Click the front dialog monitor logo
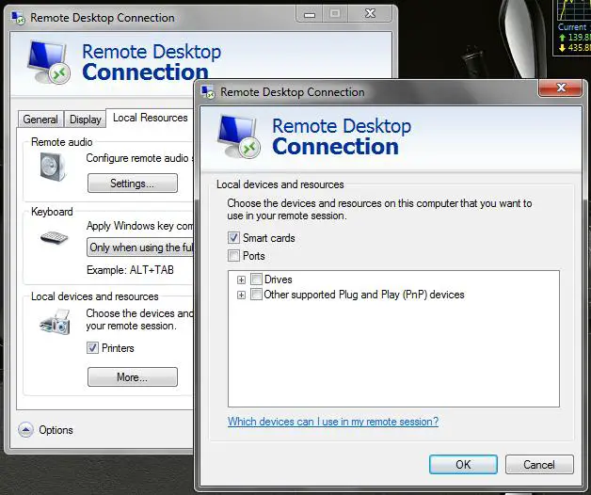Viewport: 591px width, 495px height. (x=239, y=136)
